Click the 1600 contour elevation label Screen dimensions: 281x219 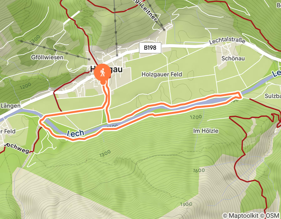click(199, 170)
